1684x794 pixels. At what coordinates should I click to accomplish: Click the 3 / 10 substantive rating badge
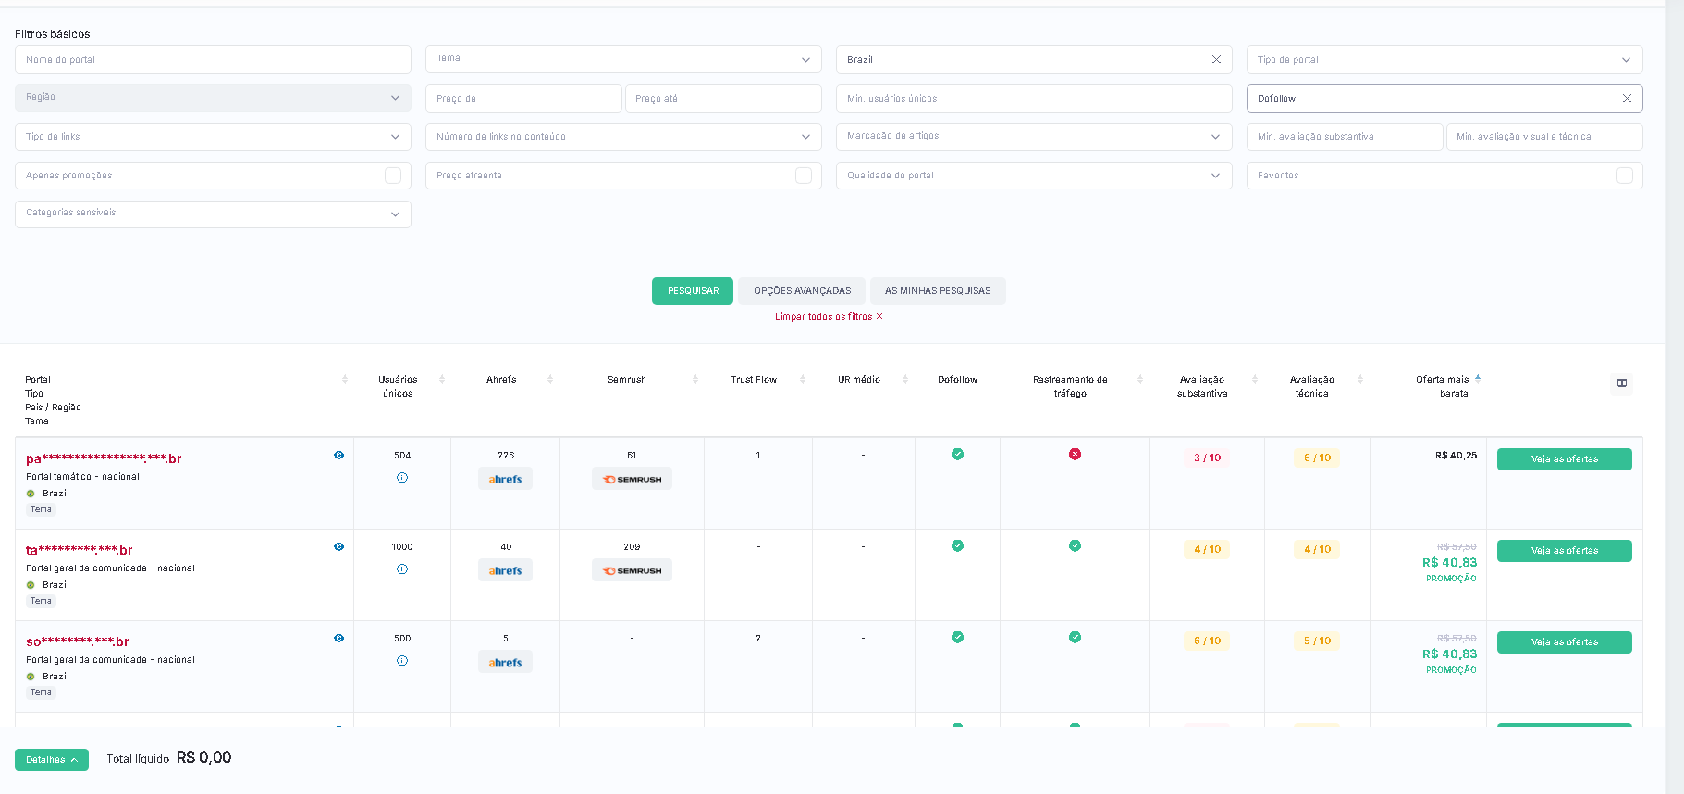pos(1207,458)
